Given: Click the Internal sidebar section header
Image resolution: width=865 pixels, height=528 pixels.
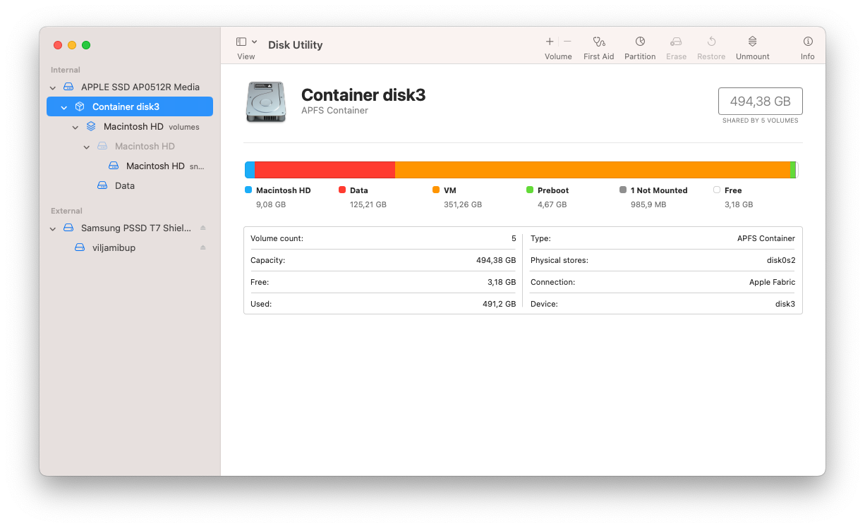Looking at the screenshot, I should point(66,70).
